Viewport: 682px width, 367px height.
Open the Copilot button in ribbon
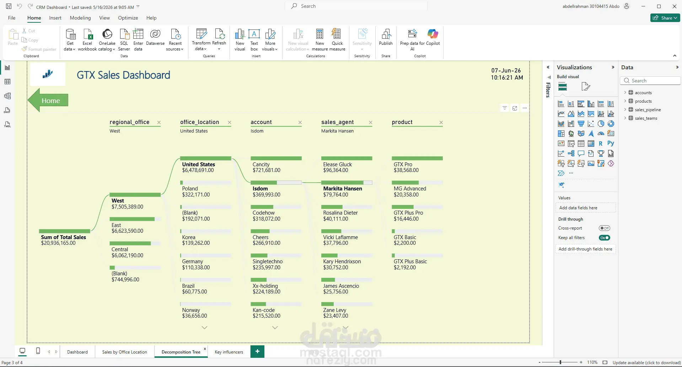click(x=433, y=37)
